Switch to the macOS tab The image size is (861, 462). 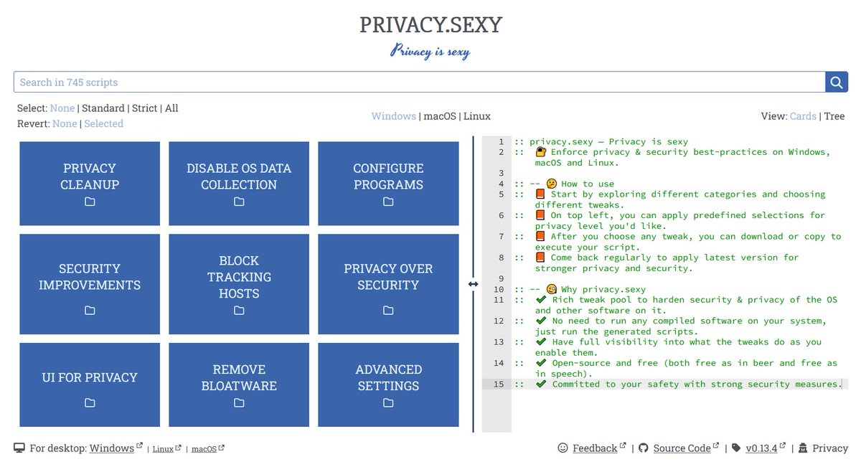tap(441, 115)
